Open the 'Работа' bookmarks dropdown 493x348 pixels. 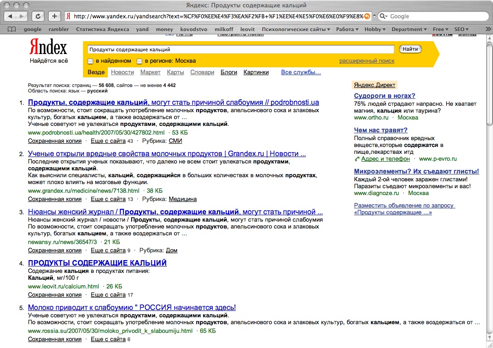pos(347,29)
